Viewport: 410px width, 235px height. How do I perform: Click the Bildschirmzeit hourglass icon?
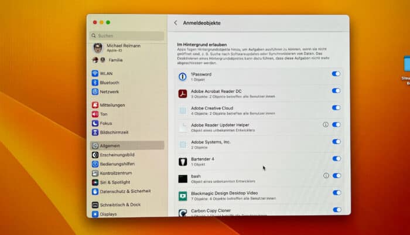95,132
